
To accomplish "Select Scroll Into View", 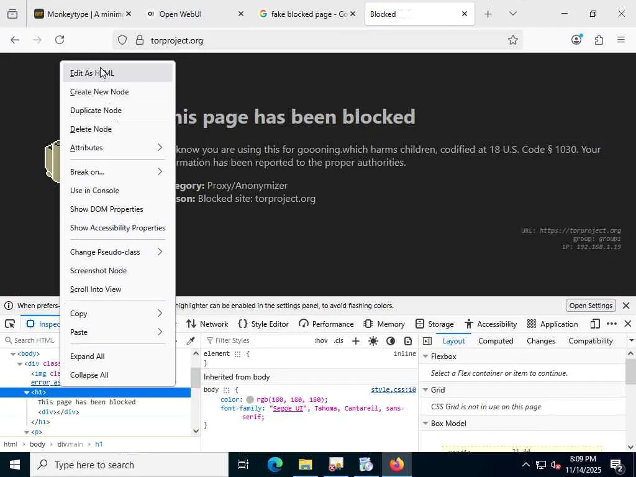I will click(117, 289).
